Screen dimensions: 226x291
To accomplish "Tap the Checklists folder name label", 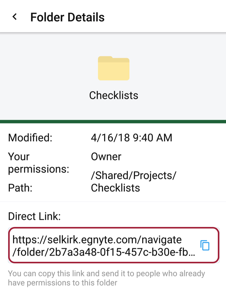I will [x=113, y=95].
